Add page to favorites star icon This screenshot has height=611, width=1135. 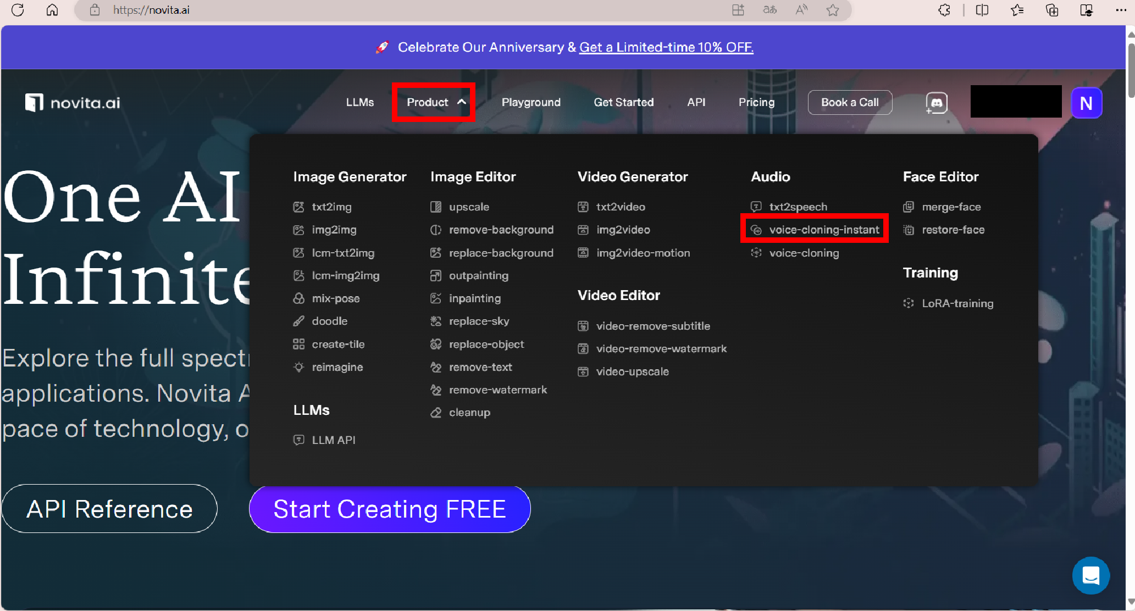pyautogui.click(x=833, y=10)
